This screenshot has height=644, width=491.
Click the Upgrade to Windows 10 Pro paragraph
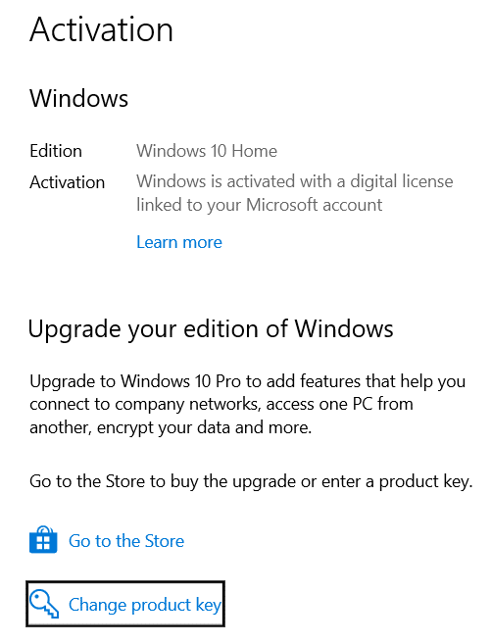(248, 404)
